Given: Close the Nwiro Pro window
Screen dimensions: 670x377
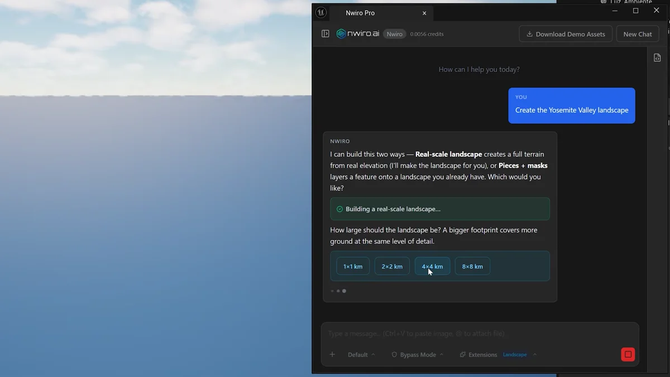Looking at the screenshot, I should [657, 11].
